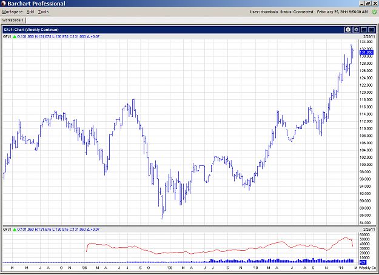Viewport: 379px width, 275px height.
Task: Click the 84.000 price axis label
Action: click(366, 223)
